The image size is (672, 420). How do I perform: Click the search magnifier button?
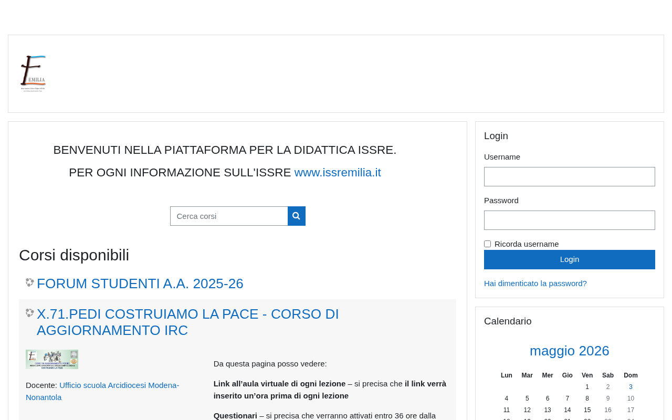297,216
